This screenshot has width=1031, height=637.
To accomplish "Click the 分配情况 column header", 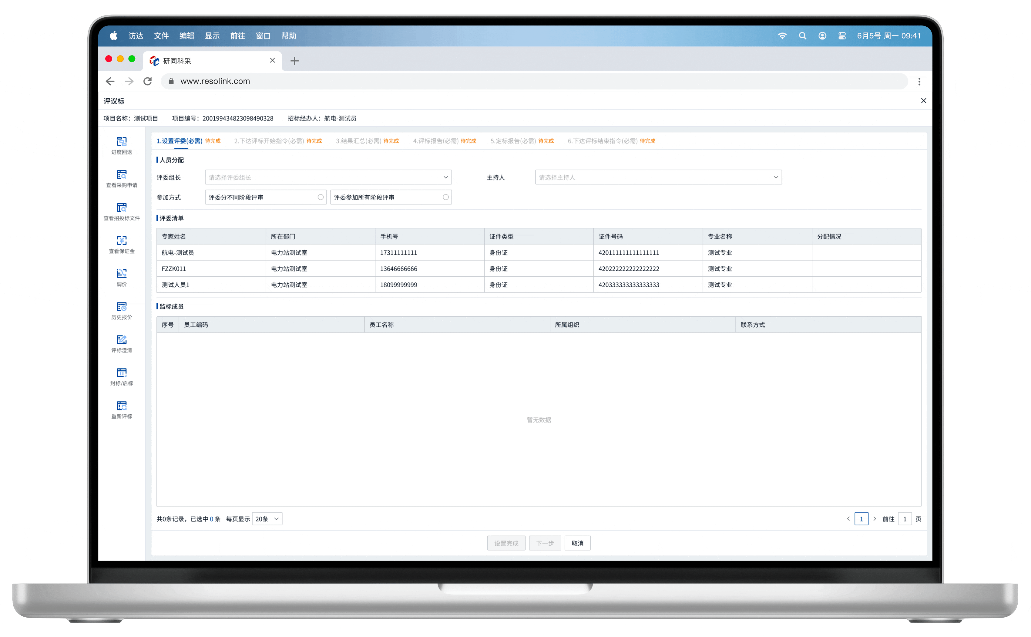I will pyautogui.click(x=866, y=236).
